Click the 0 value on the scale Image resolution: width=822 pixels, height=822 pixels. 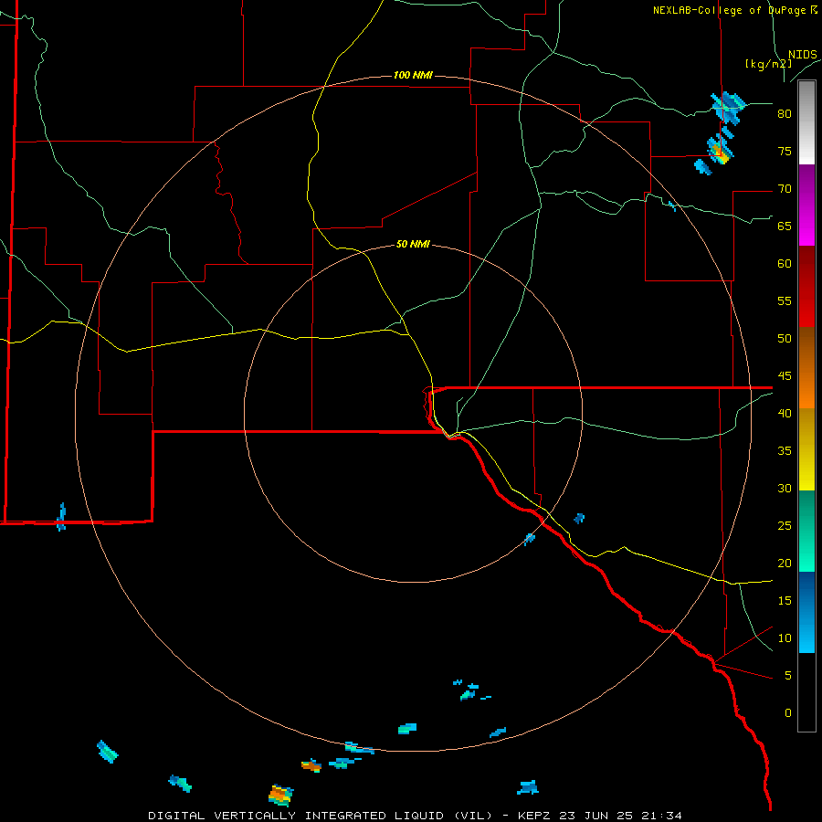click(x=788, y=713)
